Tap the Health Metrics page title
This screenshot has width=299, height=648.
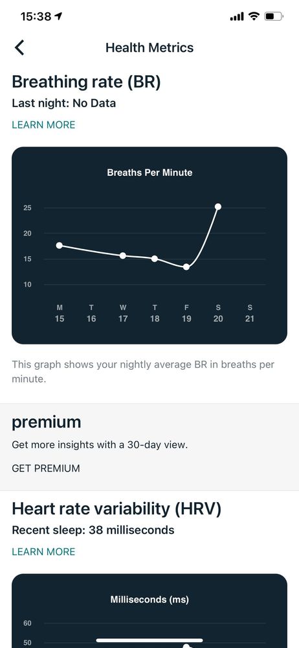(x=149, y=47)
